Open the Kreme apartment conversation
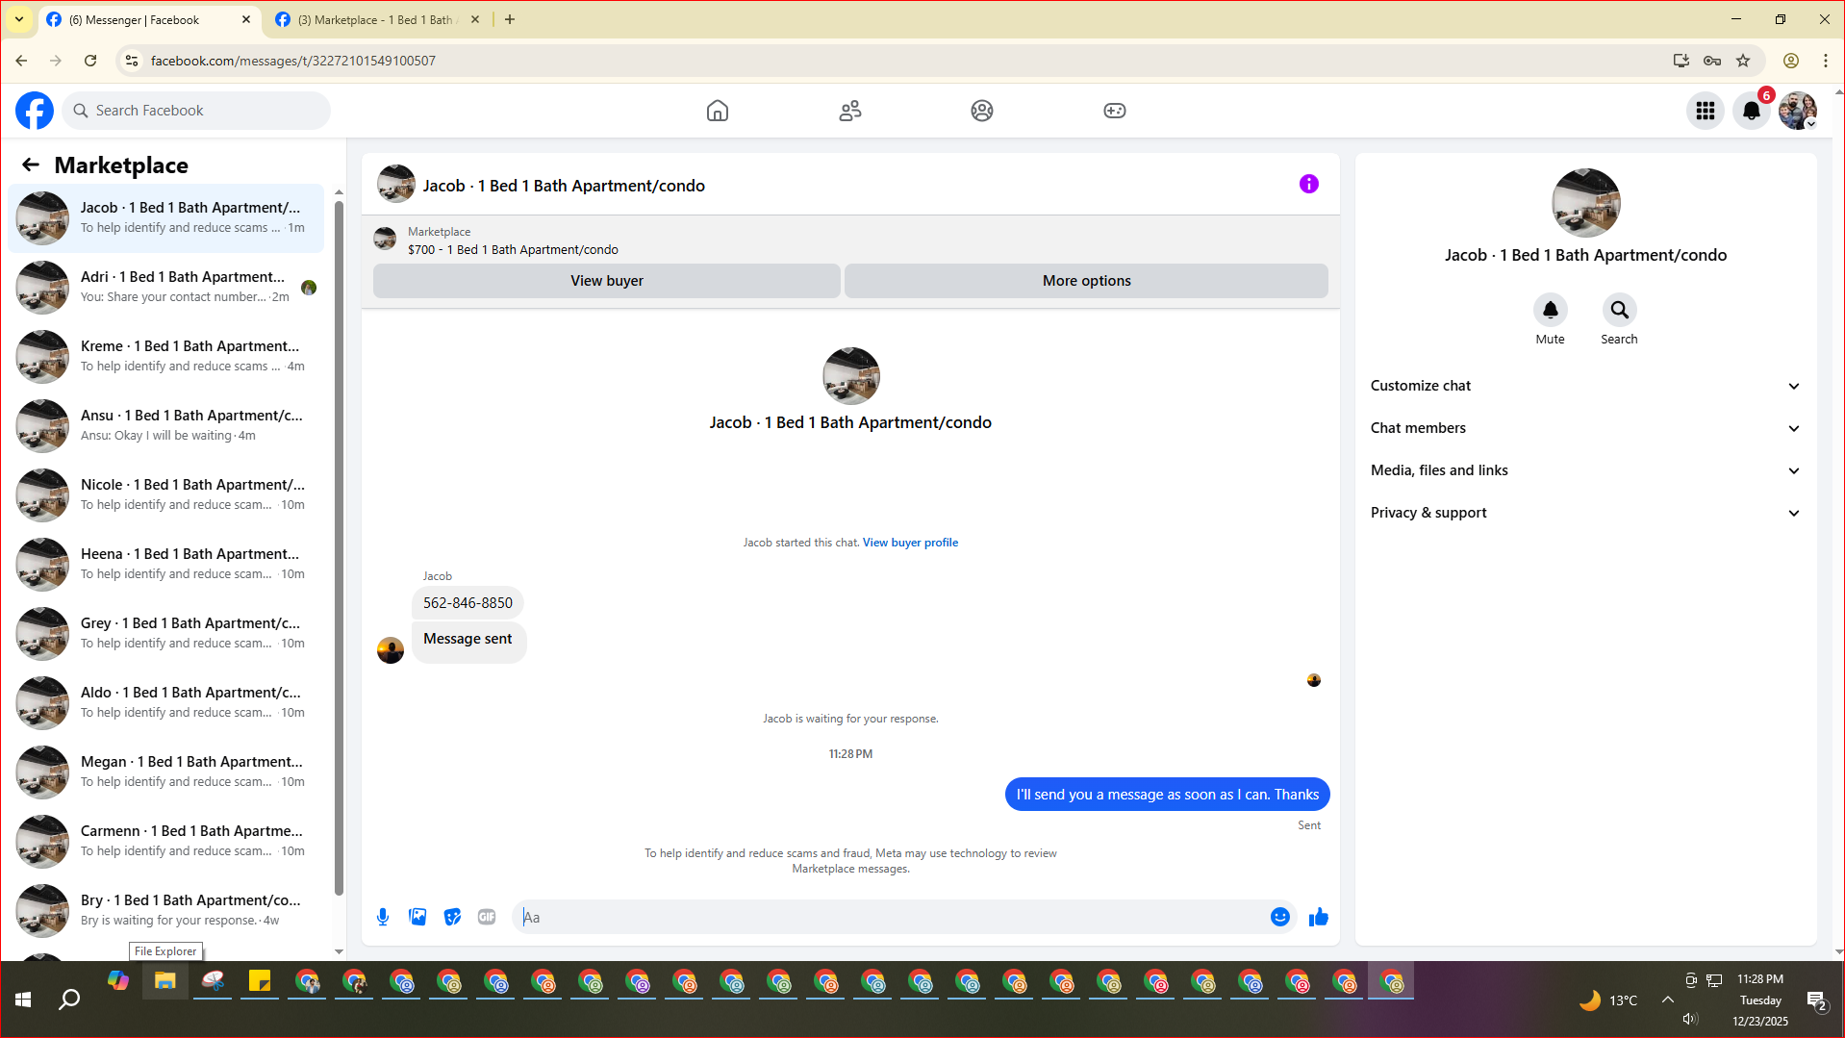This screenshot has height=1038, width=1845. pyautogui.click(x=166, y=356)
